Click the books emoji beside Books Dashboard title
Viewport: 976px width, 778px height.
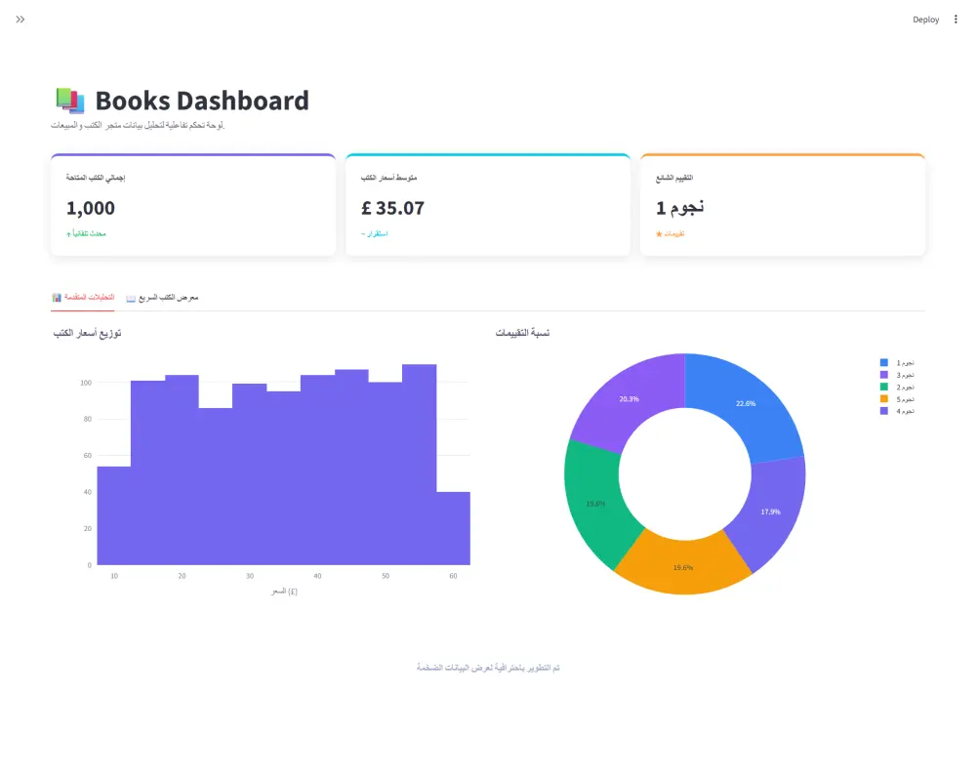point(68,98)
